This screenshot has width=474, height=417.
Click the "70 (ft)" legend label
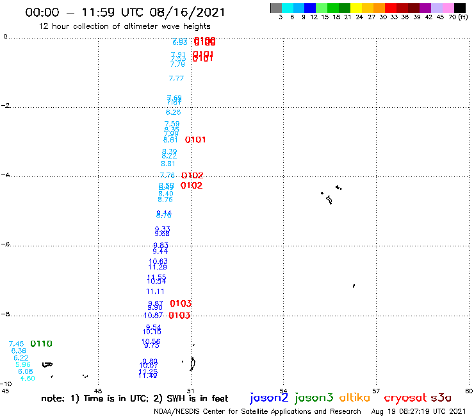pos(458,17)
